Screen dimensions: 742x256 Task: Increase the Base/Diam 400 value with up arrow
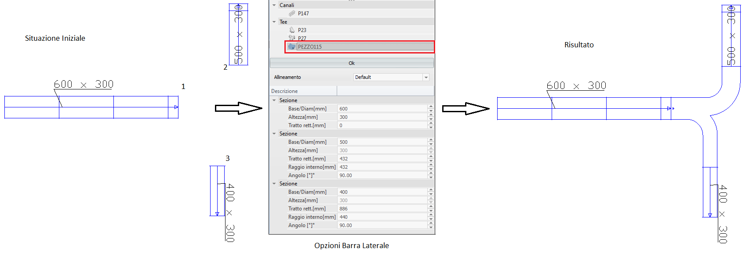coord(431,190)
